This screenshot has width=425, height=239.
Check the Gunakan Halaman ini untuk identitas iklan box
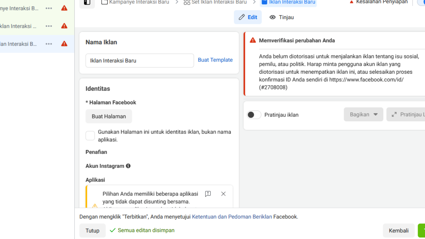click(90, 136)
